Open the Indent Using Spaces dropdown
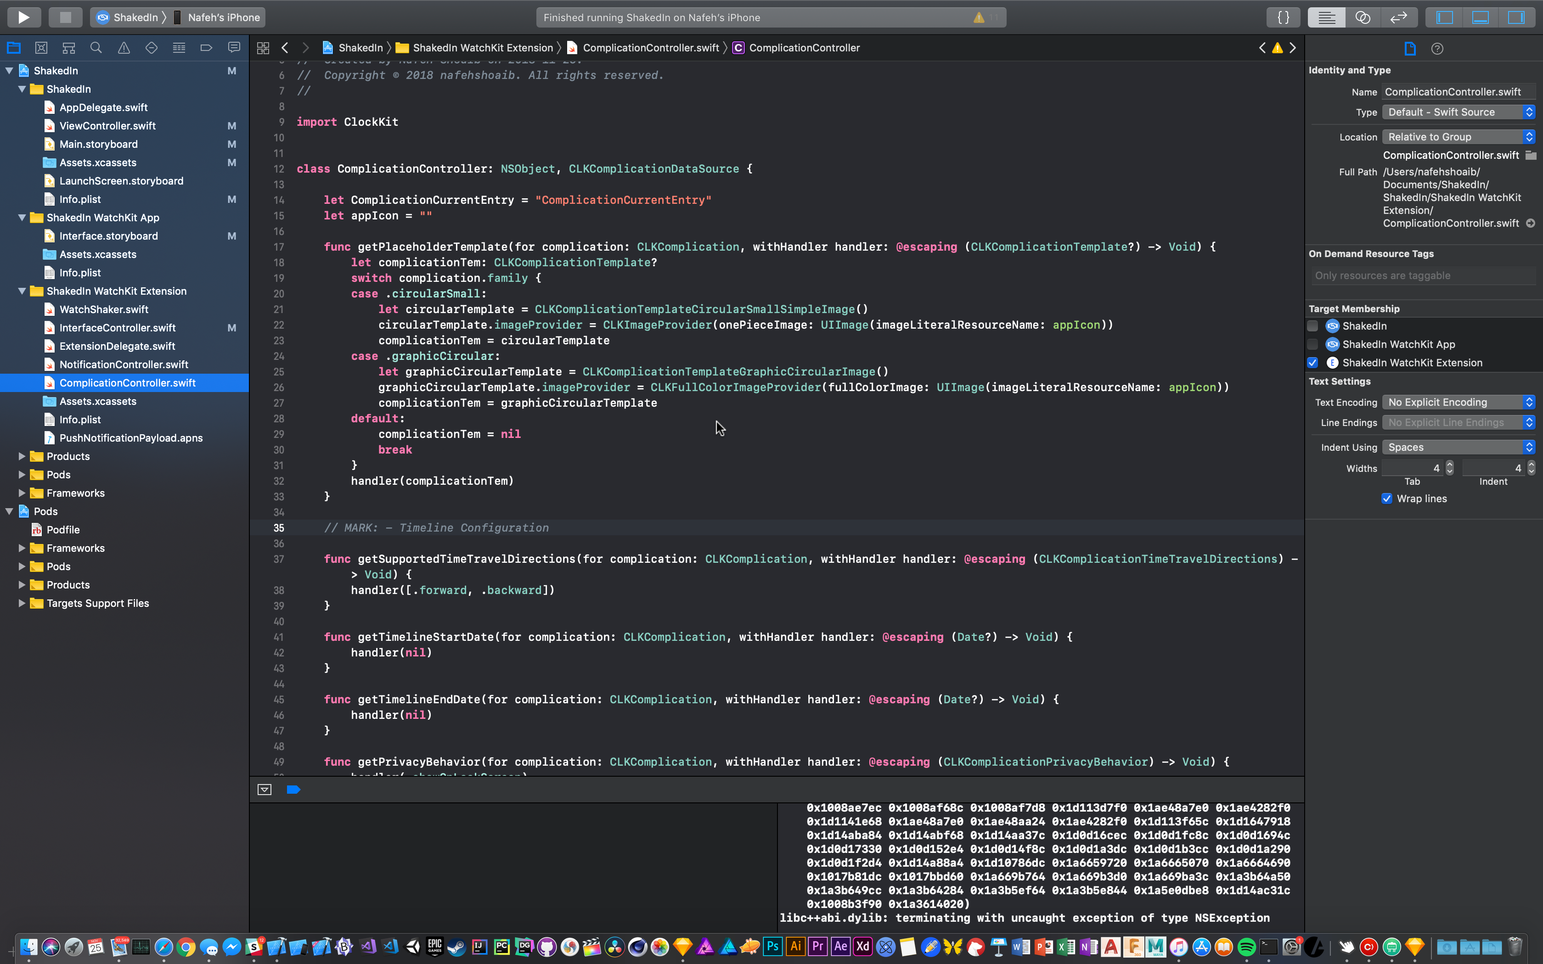 [1458, 448]
